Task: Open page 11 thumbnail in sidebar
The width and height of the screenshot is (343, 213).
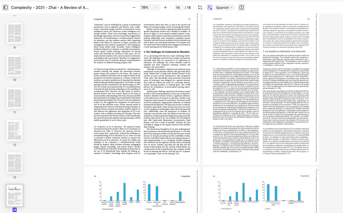Action: tap(14, 98)
